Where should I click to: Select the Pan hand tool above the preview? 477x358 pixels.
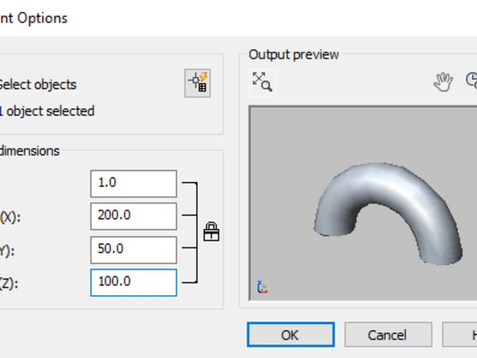[443, 82]
